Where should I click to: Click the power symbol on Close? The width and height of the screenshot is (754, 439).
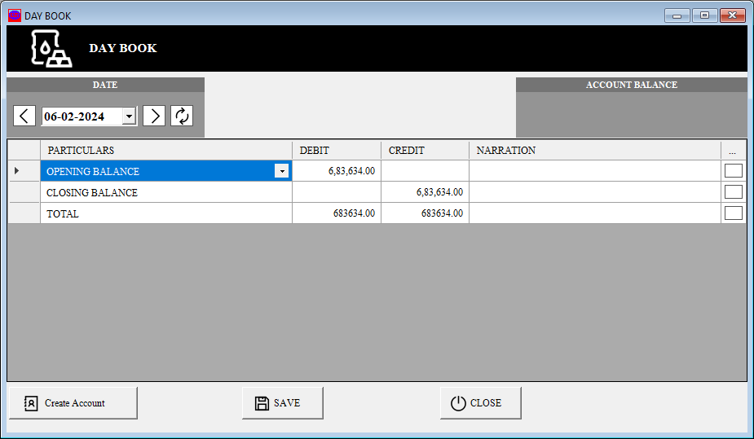click(x=458, y=403)
